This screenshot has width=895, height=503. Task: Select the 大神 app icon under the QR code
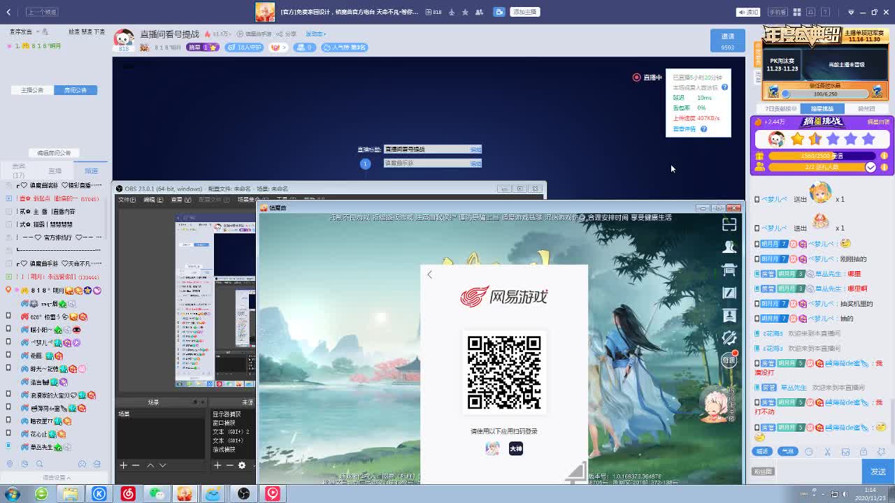click(516, 449)
